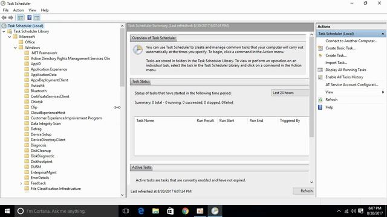Open the Last 24 hours period dropdown
387x217 pixels.
pos(290,93)
